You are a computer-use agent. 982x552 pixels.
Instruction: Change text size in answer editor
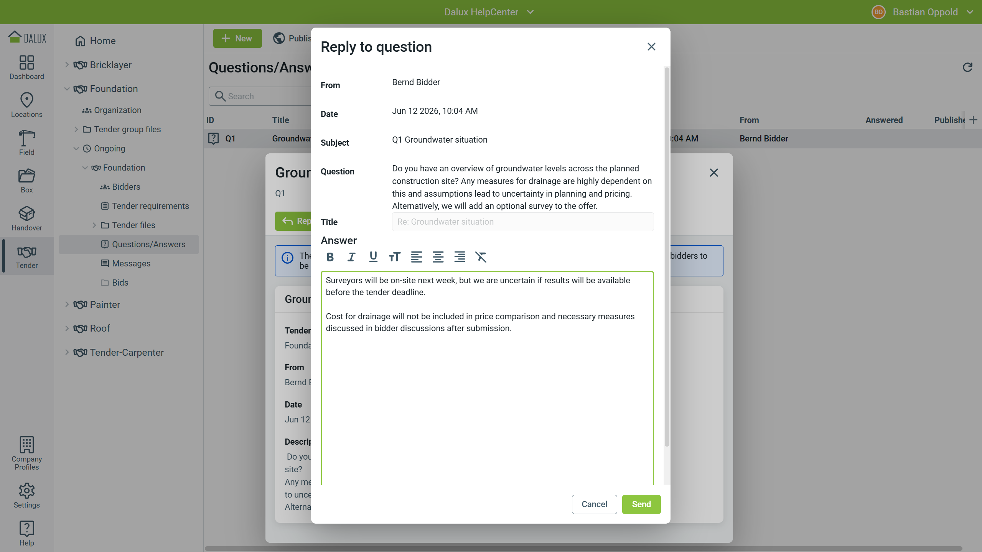tap(394, 257)
